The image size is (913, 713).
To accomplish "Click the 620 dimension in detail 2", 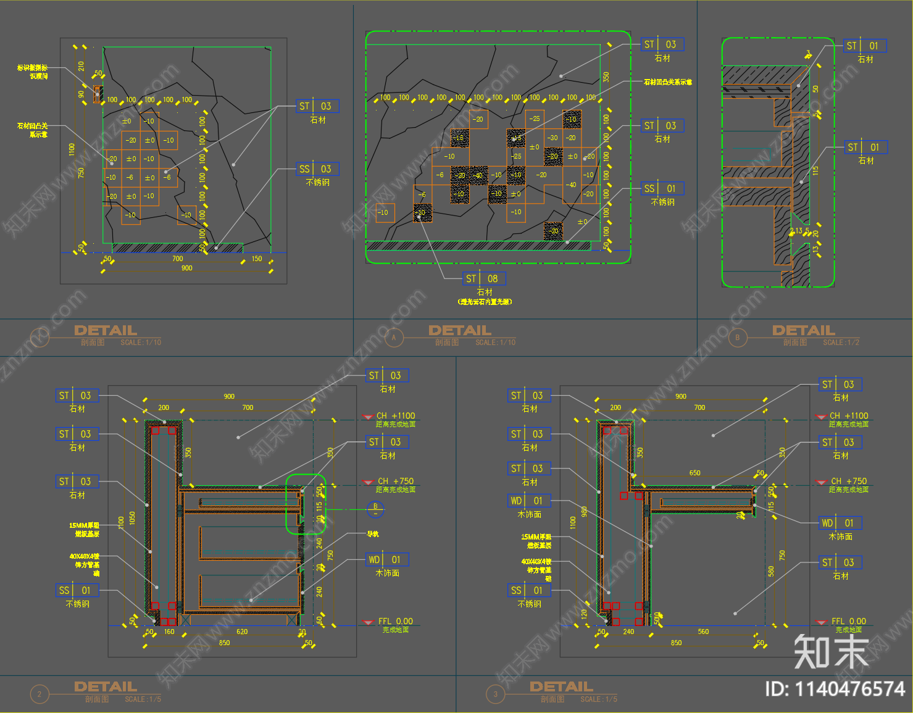I will 242,632.
